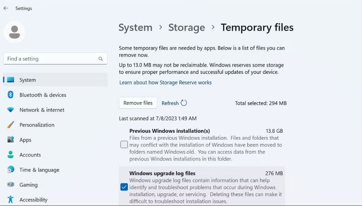Click the Personalization paintbrush icon
The width and height of the screenshot is (362, 206).
pos(11,125)
